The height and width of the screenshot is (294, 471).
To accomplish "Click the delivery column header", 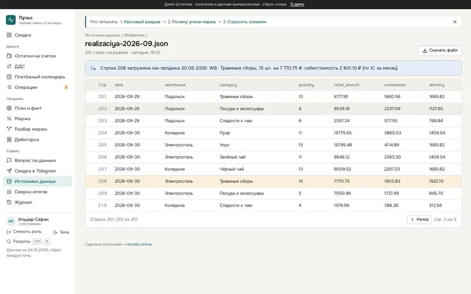I will coord(436,85).
